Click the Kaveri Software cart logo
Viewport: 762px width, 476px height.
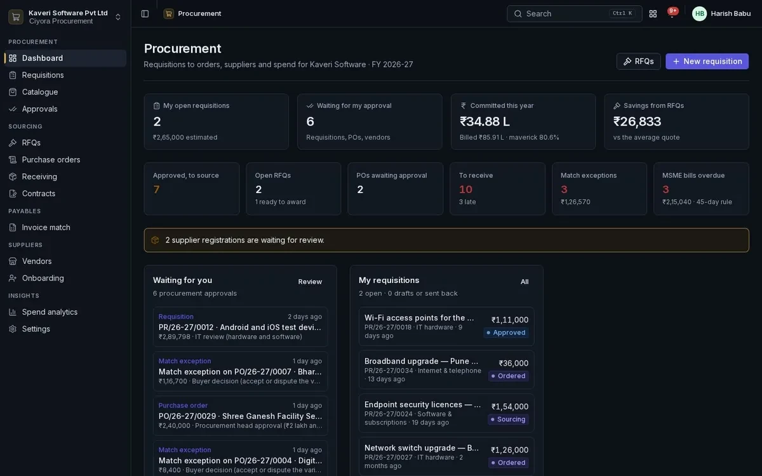[x=16, y=17]
